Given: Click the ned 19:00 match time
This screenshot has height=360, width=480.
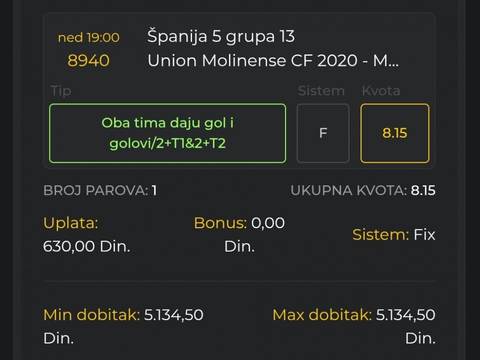Looking at the screenshot, I should 88,37.
